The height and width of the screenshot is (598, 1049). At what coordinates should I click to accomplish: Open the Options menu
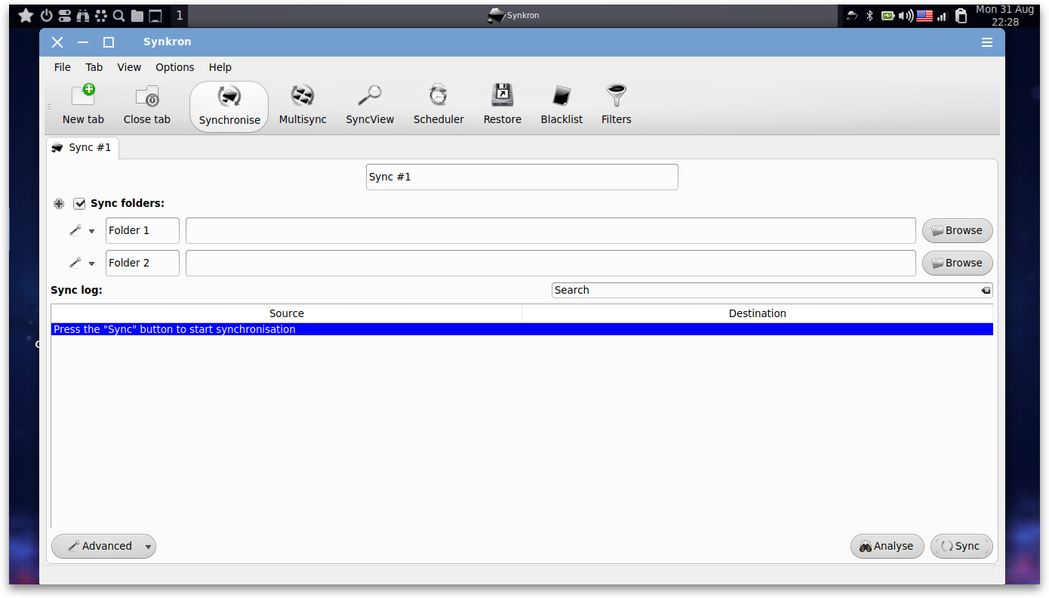click(175, 67)
